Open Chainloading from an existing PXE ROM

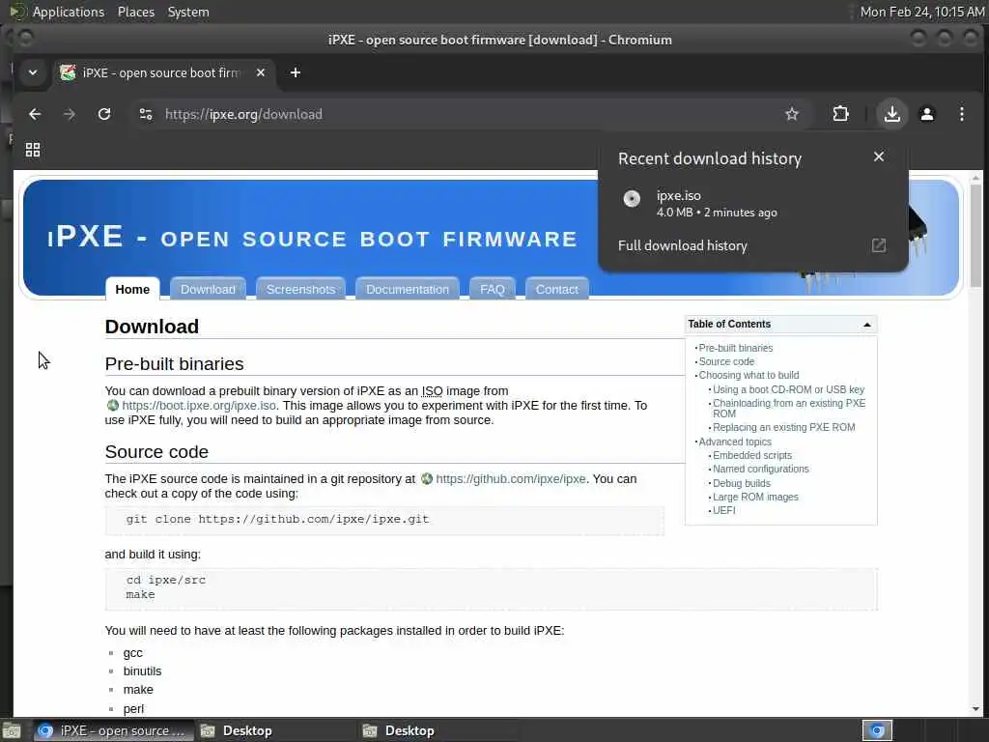click(x=788, y=409)
